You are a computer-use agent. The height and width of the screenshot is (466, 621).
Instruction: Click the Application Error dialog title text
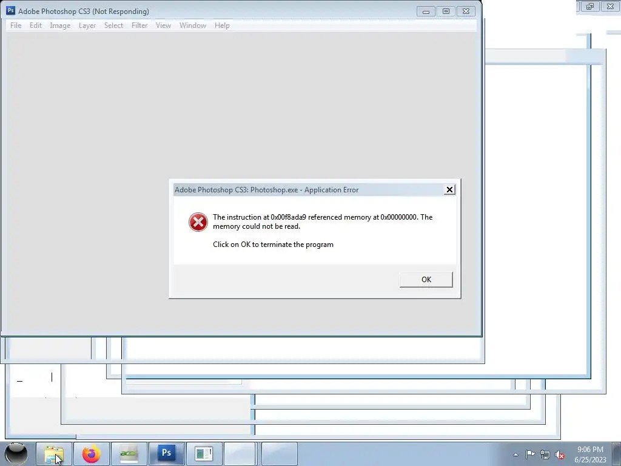(x=267, y=190)
